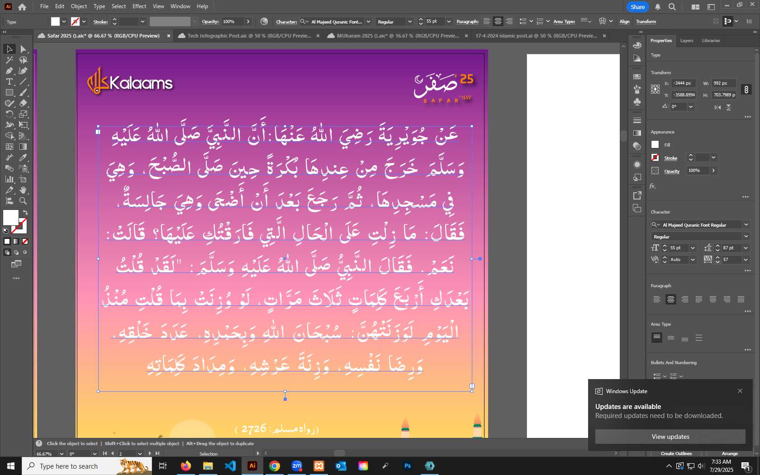Select the Scale tool
This screenshot has height=475, width=760.
(24, 114)
